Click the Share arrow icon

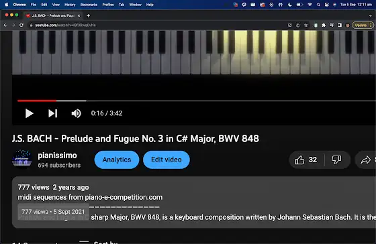365,160
